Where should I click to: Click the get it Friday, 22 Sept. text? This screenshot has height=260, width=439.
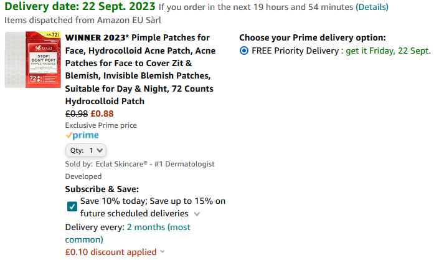pos(389,51)
